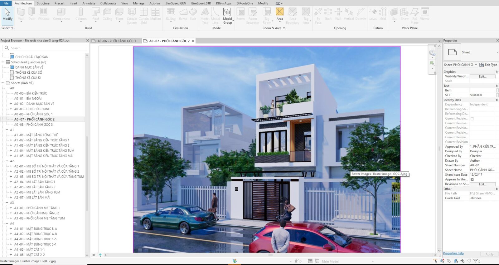Click the Area tool

(280, 15)
